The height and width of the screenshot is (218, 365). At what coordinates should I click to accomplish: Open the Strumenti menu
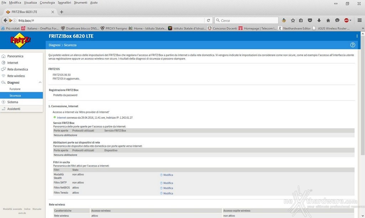(x=81, y=2)
